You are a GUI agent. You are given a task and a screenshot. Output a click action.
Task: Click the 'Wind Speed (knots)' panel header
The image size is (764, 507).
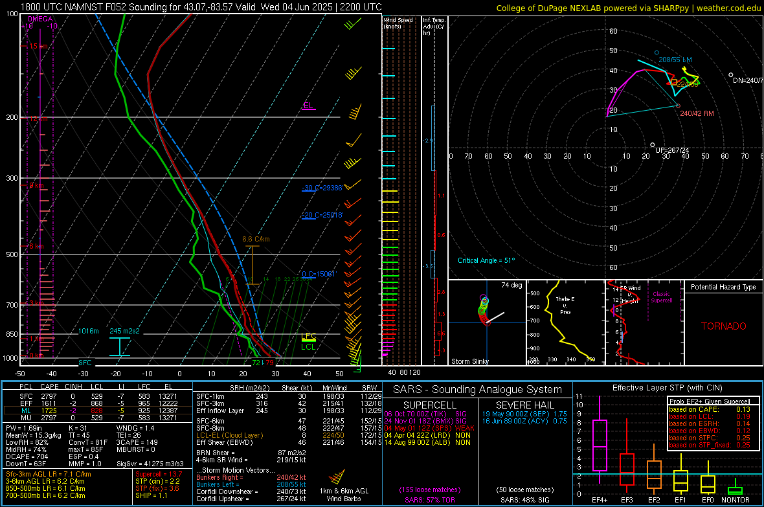[398, 23]
